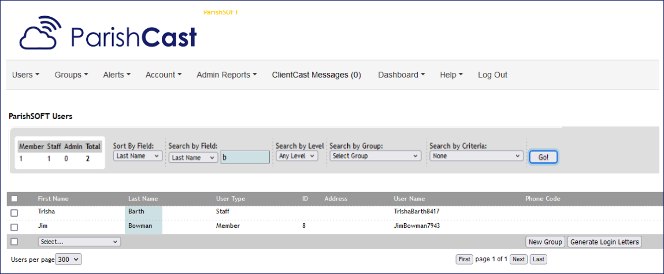664x274 pixels.
Task: Click the Last Name column header
Action: [x=143, y=199]
